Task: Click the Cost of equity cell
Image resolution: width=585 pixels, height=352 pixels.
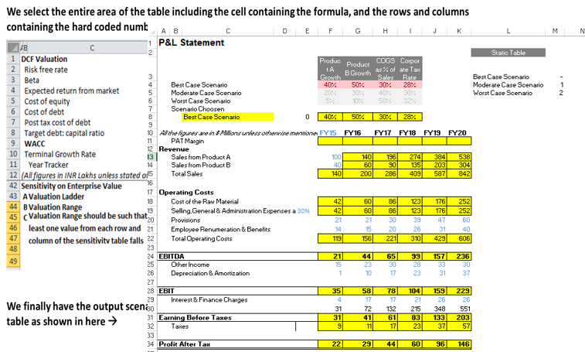Action: [x=47, y=101]
